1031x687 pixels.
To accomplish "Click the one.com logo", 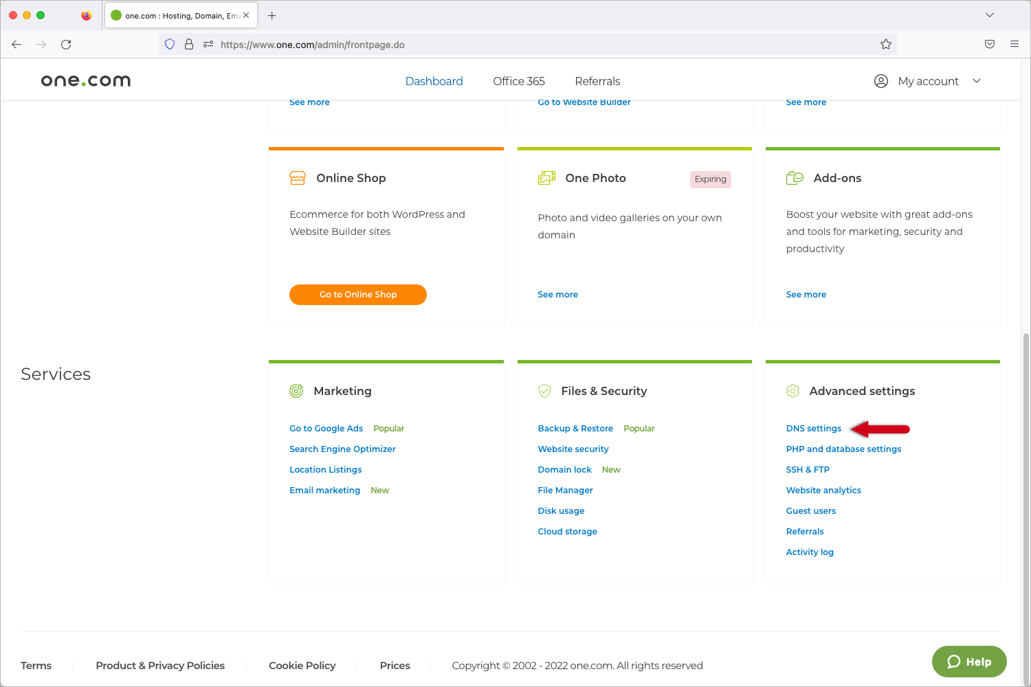I will (x=85, y=80).
